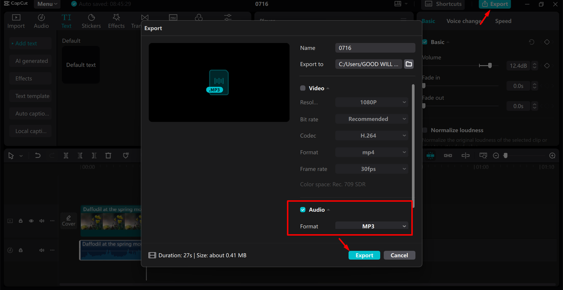This screenshot has height=290, width=563.
Task: Open the Bit rate Recommended dropdown
Action: pyautogui.click(x=372, y=119)
